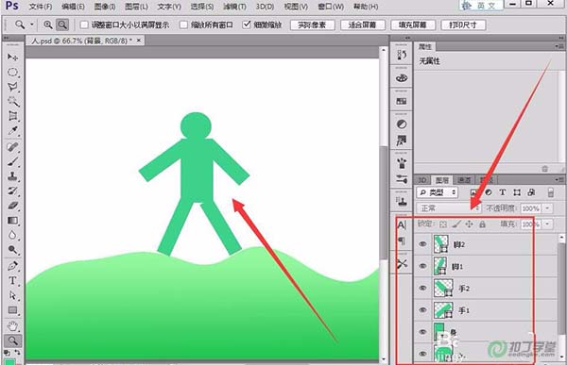Toggle lock position

click(469, 224)
